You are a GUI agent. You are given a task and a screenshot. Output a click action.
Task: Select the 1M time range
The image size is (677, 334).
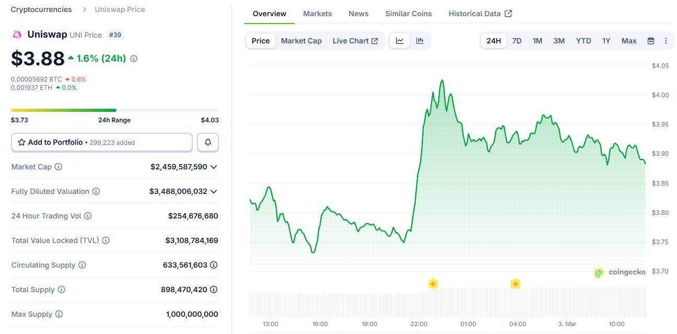pyautogui.click(x=538, y=41)
